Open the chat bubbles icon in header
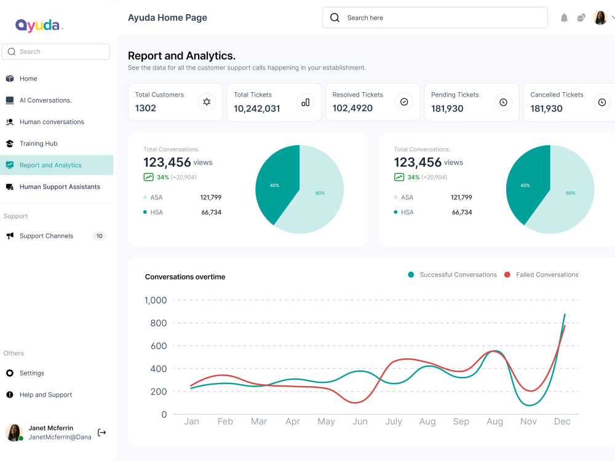Screen dimensions: 615x461 click(581, 18)
